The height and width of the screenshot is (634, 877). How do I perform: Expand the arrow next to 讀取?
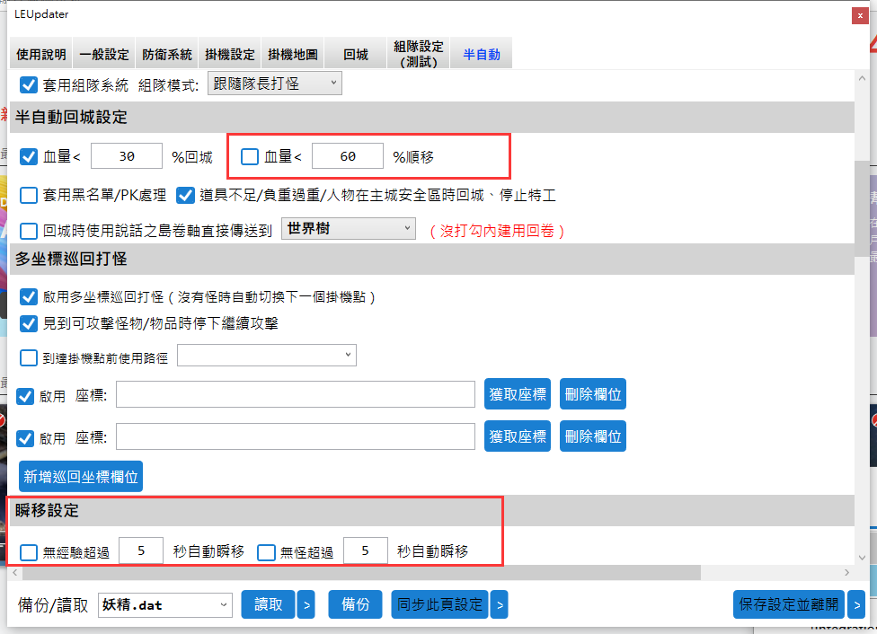306,604
